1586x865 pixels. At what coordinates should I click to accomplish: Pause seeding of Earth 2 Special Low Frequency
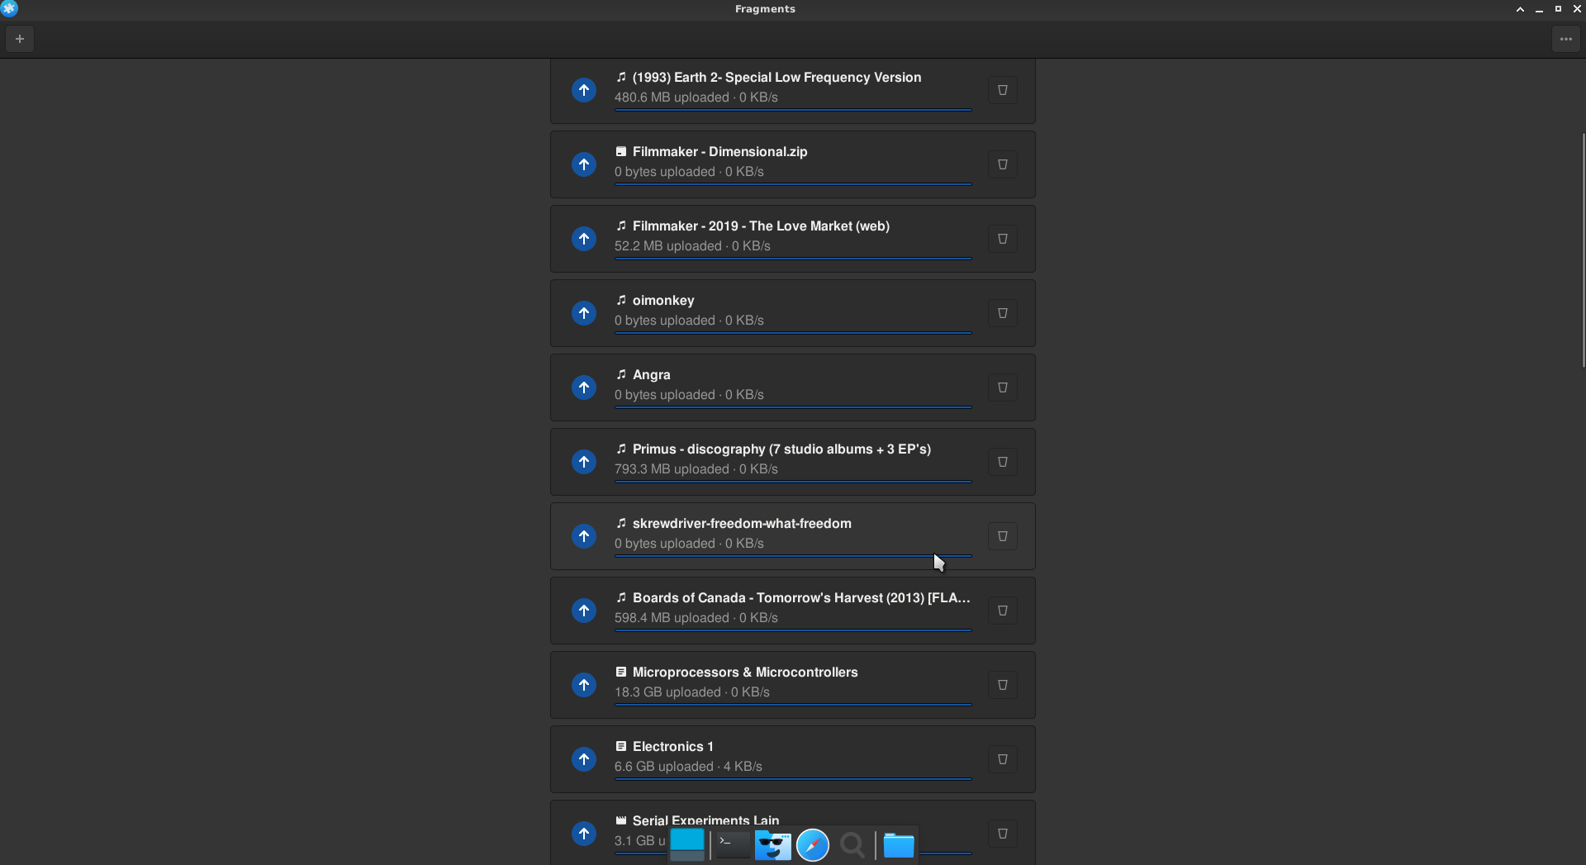click(x=584, y=90)
